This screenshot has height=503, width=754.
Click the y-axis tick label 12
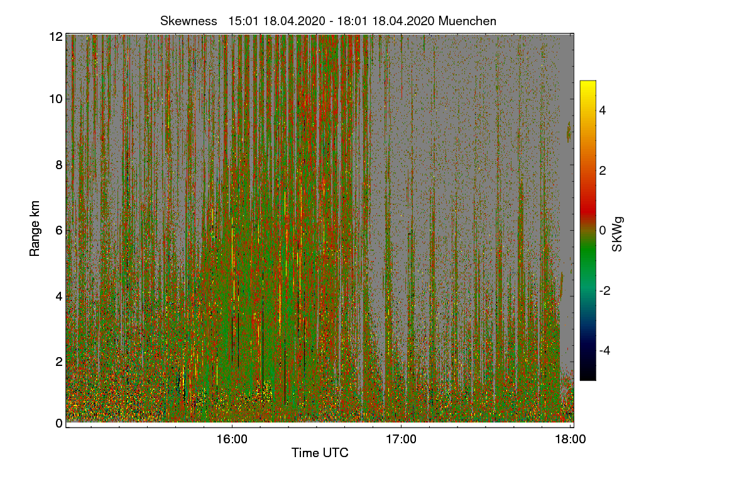point(56,36)
